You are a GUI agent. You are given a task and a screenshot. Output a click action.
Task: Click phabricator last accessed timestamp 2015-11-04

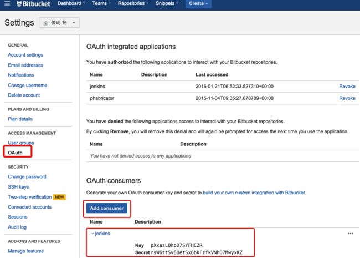[234, 98]
